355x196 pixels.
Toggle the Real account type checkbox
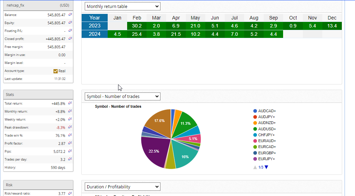[x=56, y=71]
